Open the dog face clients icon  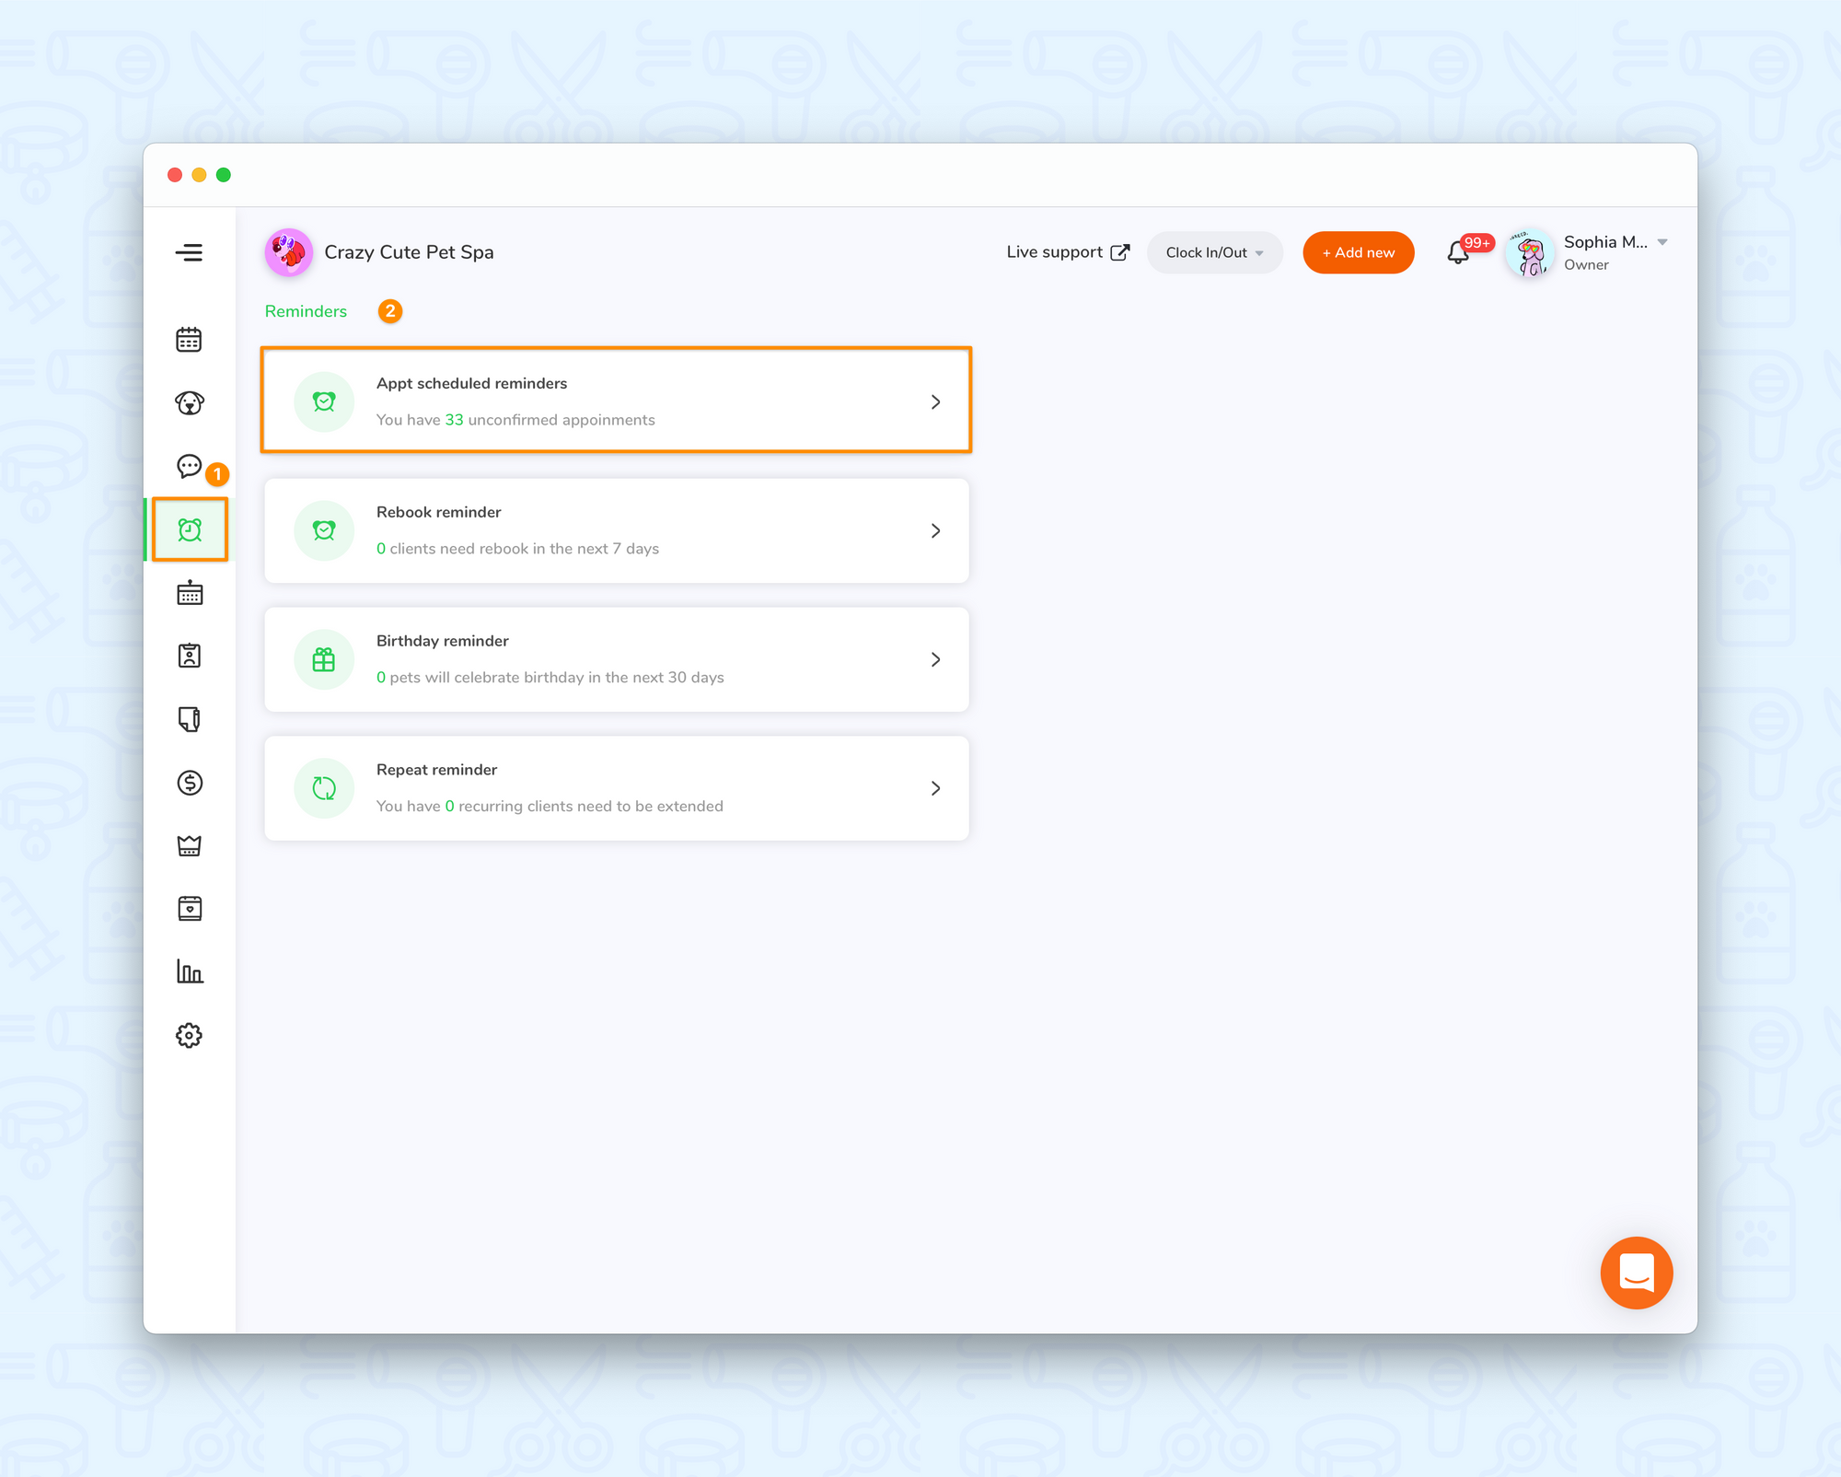pyautogui.click(x=189, y=403)
